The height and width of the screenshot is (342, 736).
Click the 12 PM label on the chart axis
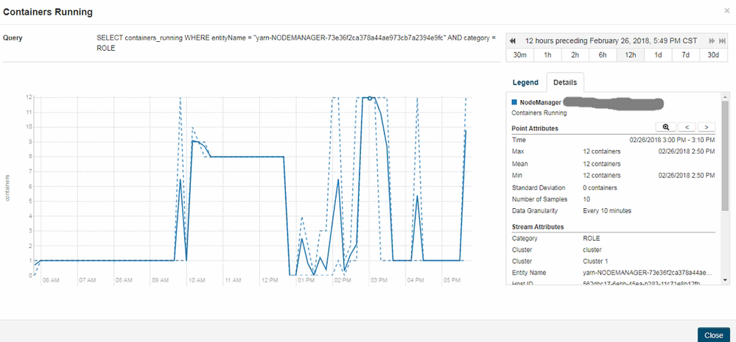pos(269,280)
